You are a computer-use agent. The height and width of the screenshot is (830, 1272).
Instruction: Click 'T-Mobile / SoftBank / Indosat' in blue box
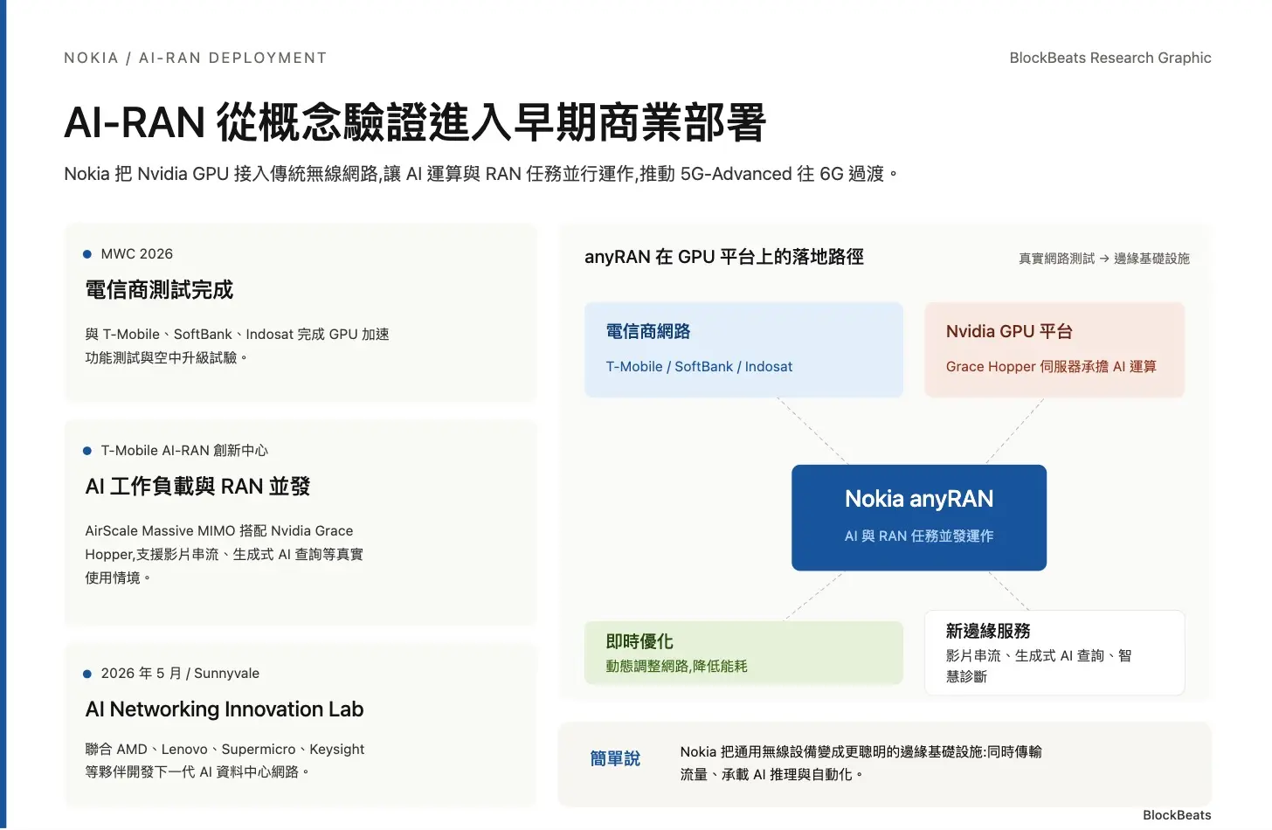tap(699, 367)
